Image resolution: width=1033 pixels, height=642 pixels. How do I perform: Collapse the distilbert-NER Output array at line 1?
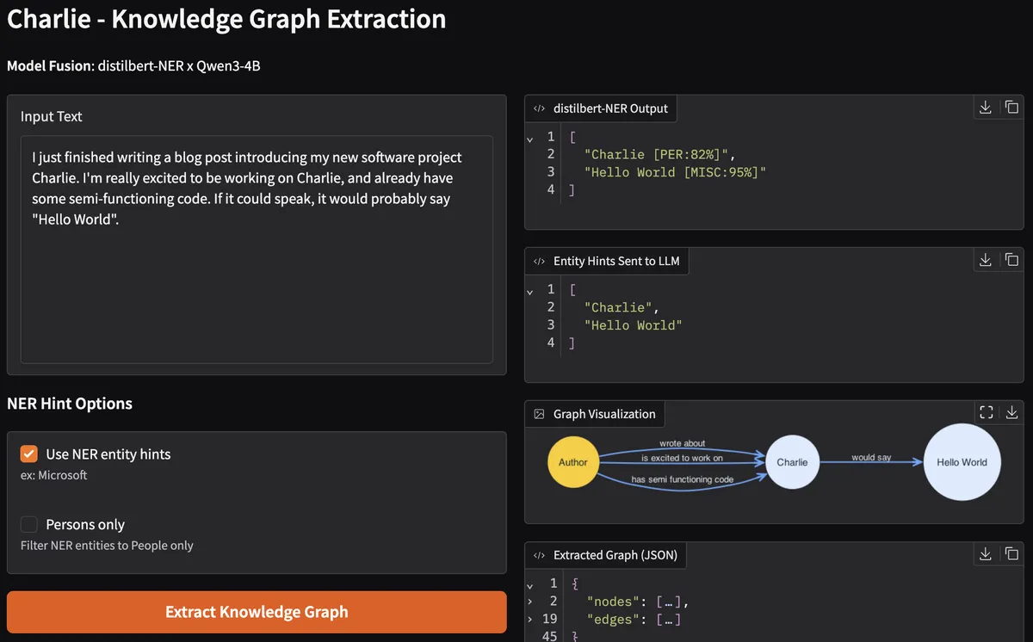coord(530,138)
